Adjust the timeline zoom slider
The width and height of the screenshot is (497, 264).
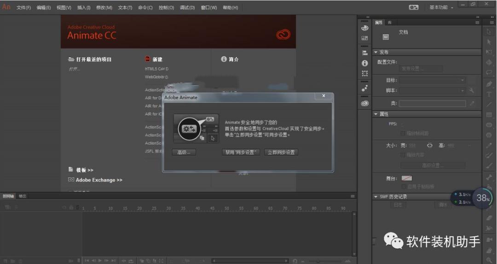[x=318, y=261]
